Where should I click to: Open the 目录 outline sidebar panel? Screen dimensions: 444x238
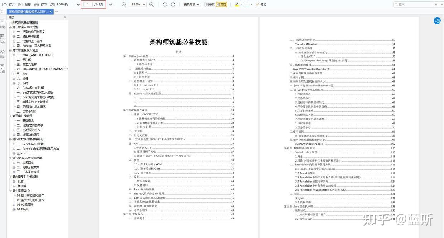(x=2, y=24)
